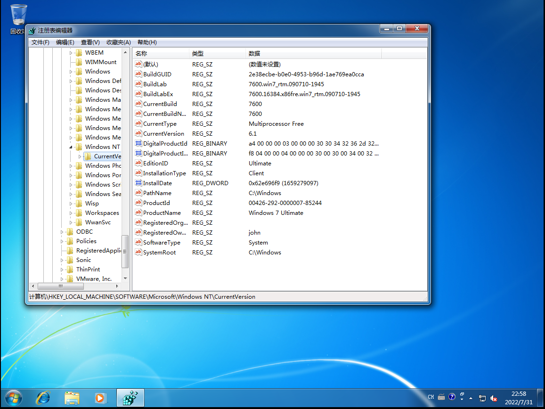This screenshot has width=545, height=409.
Task: Click the EditionID string icon
Action: pos(138,163)
